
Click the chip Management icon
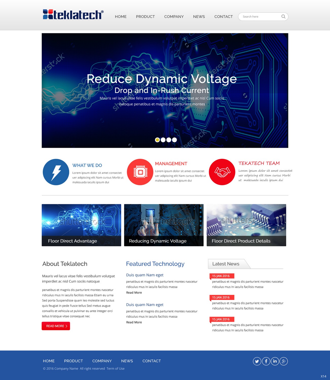click(x=140, y=172)
